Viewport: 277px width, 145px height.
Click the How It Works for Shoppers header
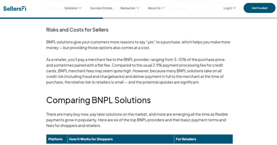pos(91,139)
